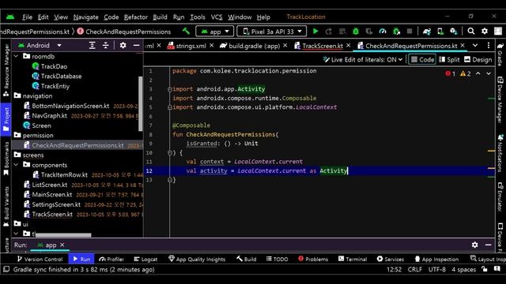Close the CheckAndRequestPermissions.kt tab
The width and height of the screenshot is (506, 284).
coord(463,46)
